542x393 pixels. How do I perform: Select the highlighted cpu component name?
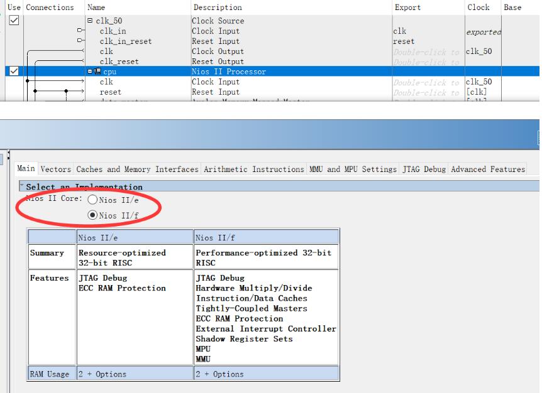click(x=110, y=72)
